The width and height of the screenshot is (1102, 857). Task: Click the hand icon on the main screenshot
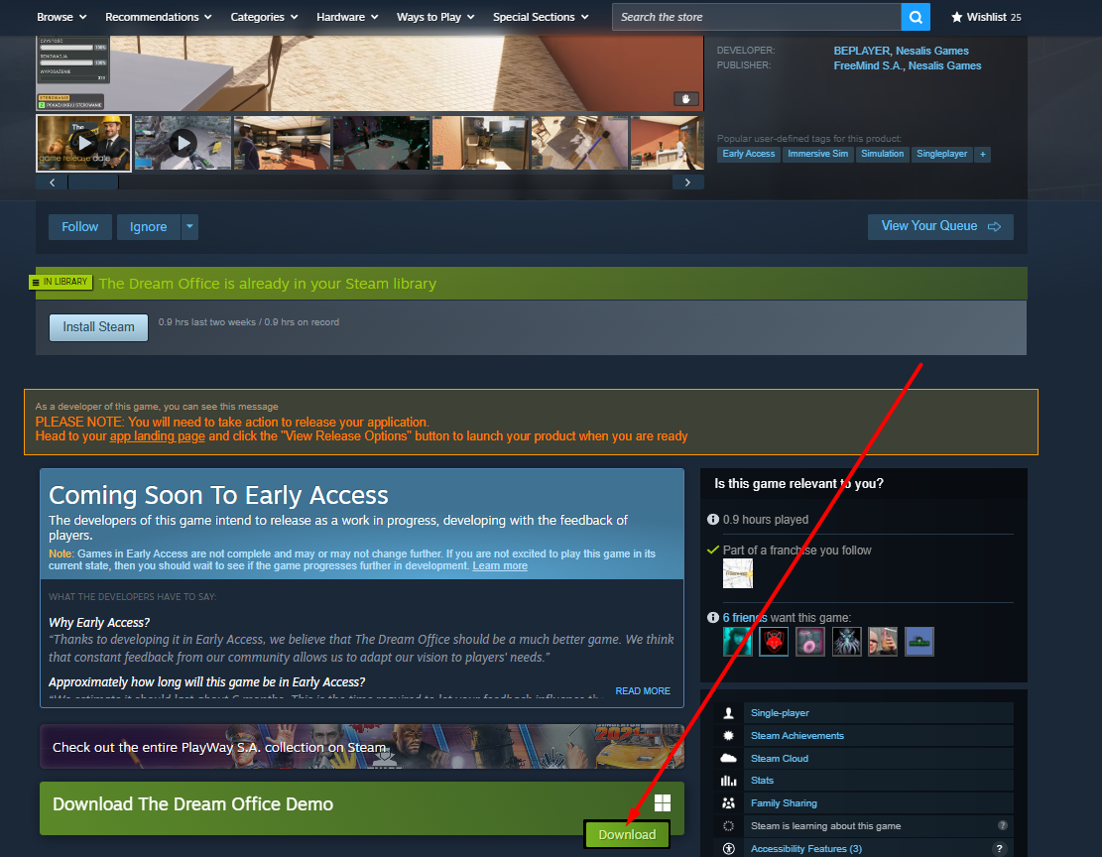(686, 98)
